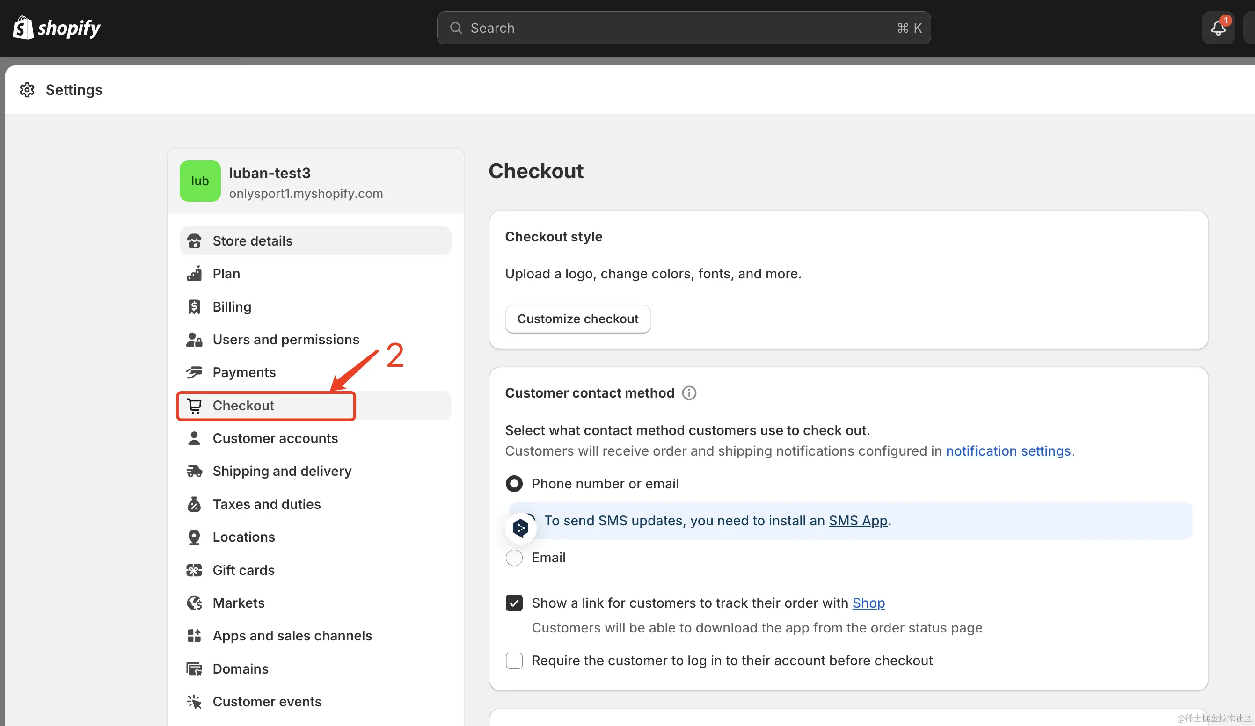This screenshot has height=726, width=1255.
Task: Click the Settings gear icon
Action: [x=27, y=90]
